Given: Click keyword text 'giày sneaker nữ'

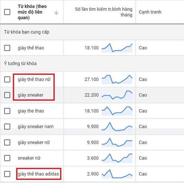Looking at the screenshot, I should 34,143.
